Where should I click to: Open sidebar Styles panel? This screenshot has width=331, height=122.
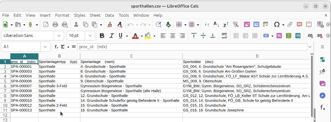[x=322, y=72]
